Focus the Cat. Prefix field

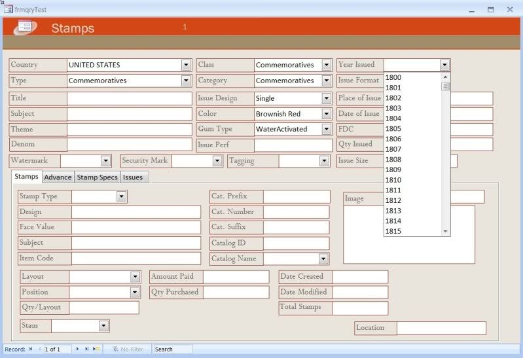(x=297, y=196)
